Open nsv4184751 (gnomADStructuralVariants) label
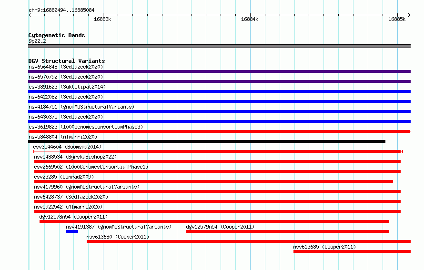 click(81, 107)
